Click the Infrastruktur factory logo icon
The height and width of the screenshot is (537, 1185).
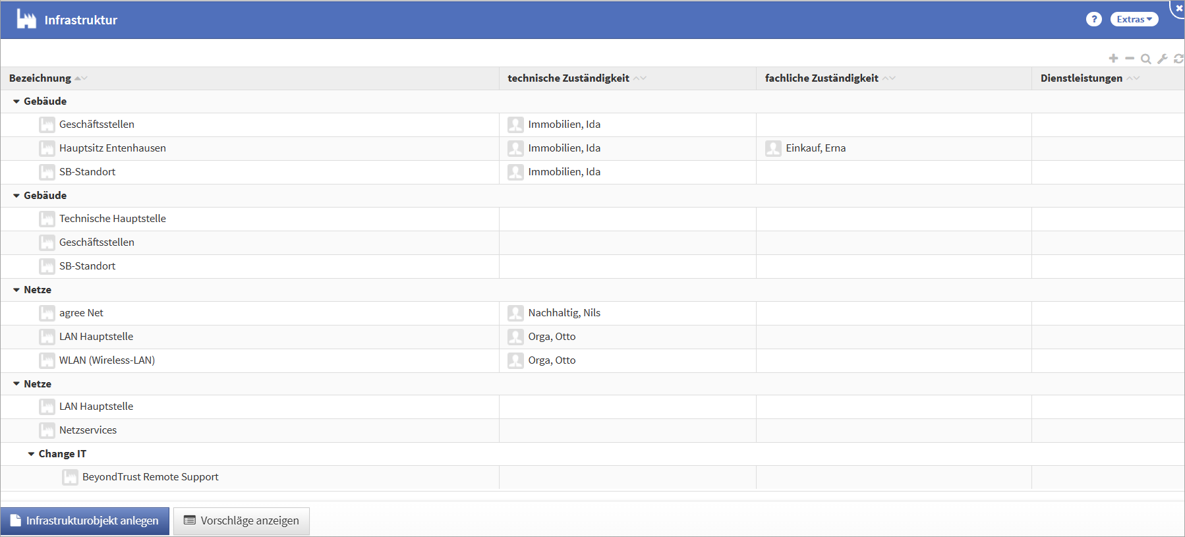tap(26, 19)
